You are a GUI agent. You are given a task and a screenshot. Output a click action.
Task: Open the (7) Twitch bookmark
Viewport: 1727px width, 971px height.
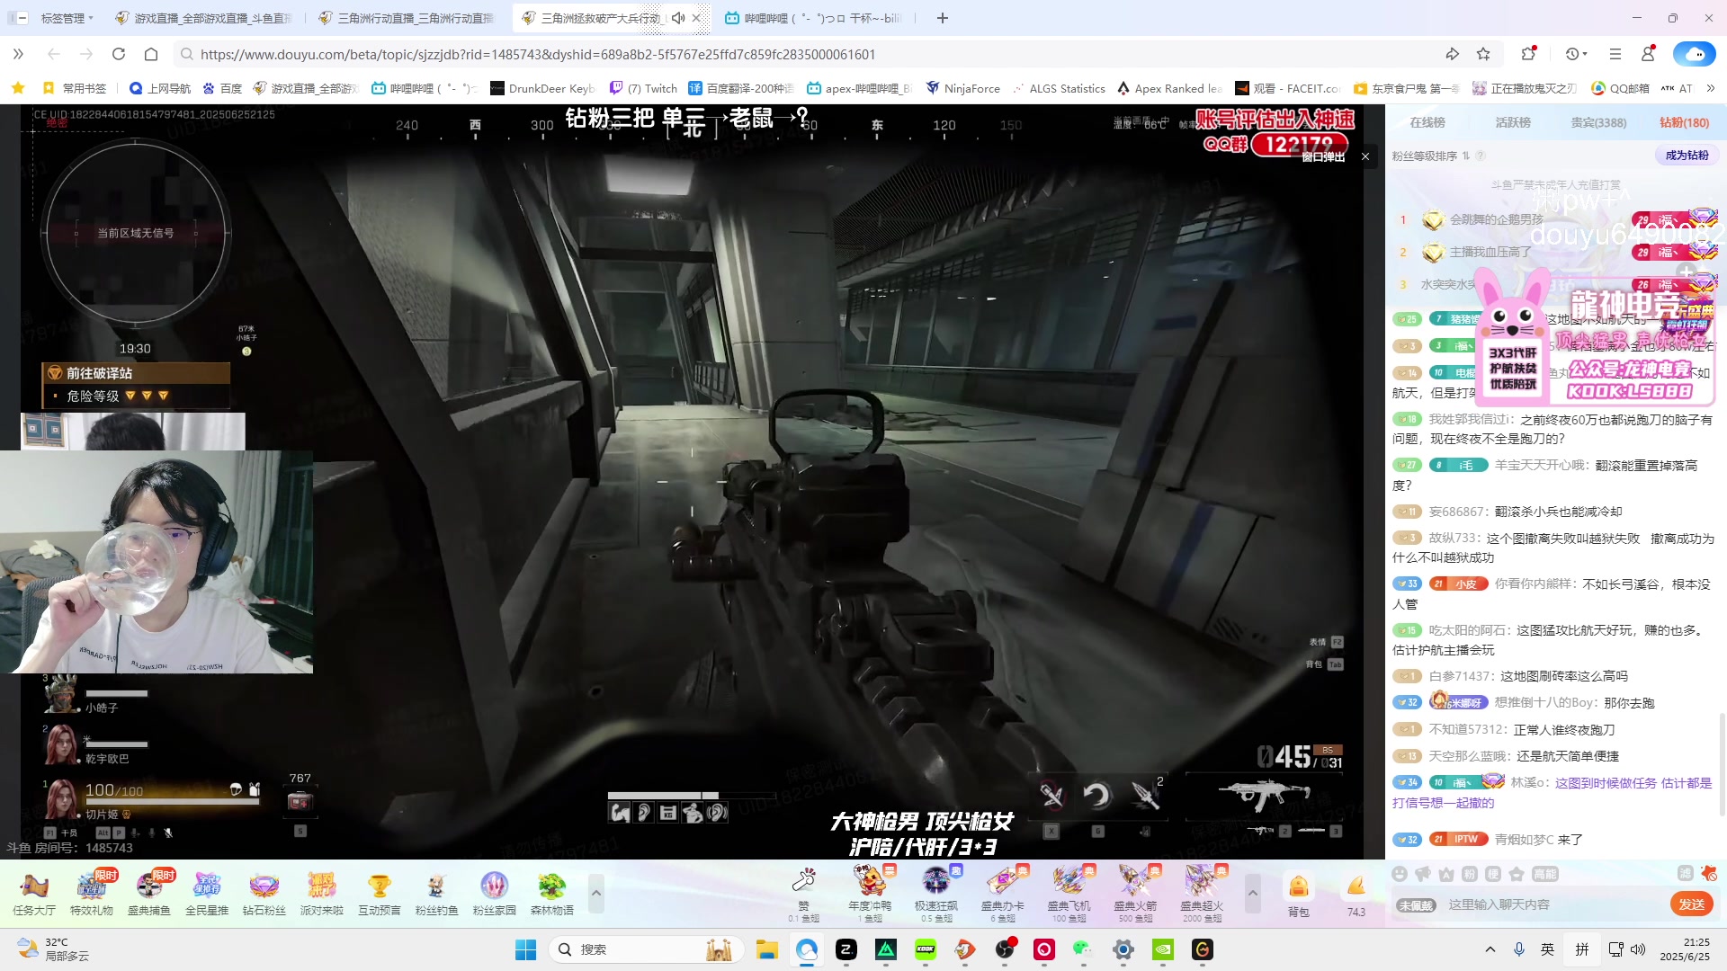643,88
